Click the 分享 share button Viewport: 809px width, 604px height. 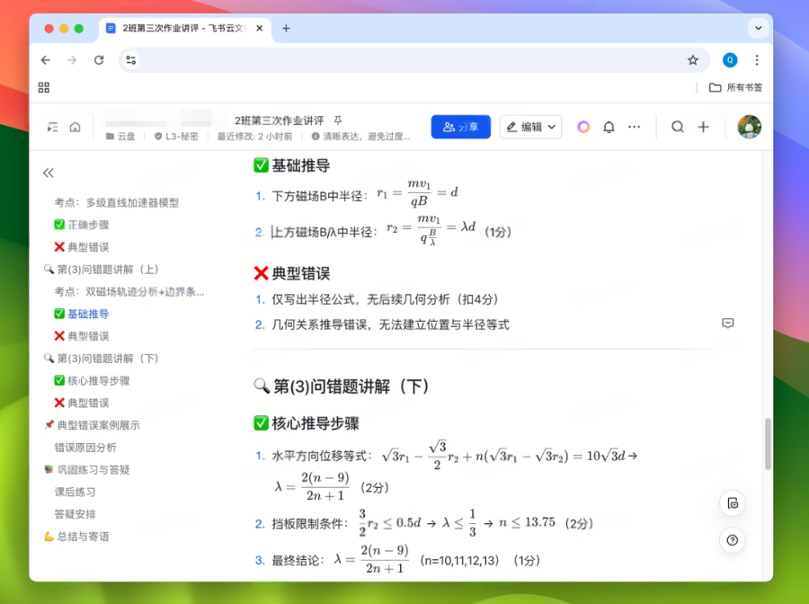click(x=461, y=127)
